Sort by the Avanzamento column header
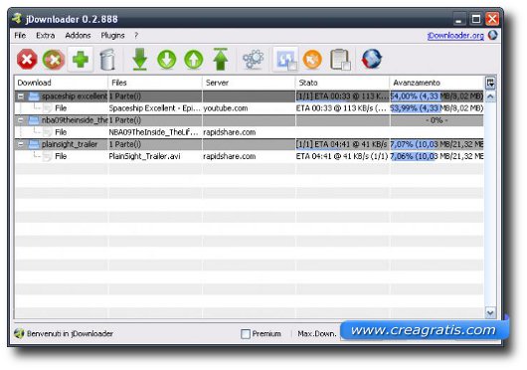Screen dimensions: 527x370 (x=437, y=83)
